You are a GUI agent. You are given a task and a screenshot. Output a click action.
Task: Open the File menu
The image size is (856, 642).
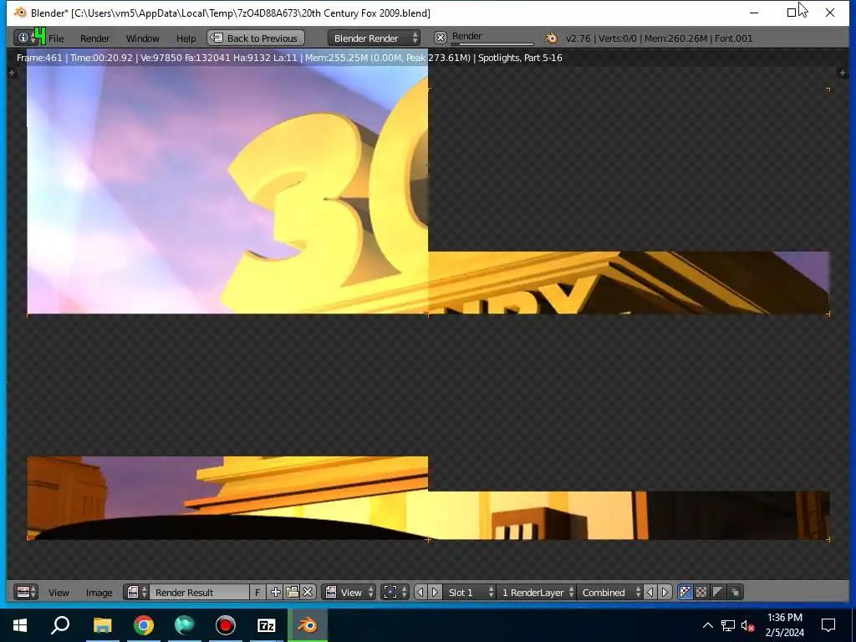56,38
